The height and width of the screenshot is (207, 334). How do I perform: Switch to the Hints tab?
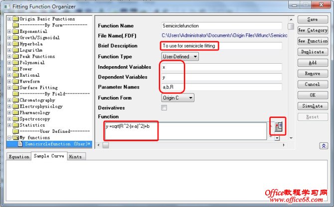[75, 157]
